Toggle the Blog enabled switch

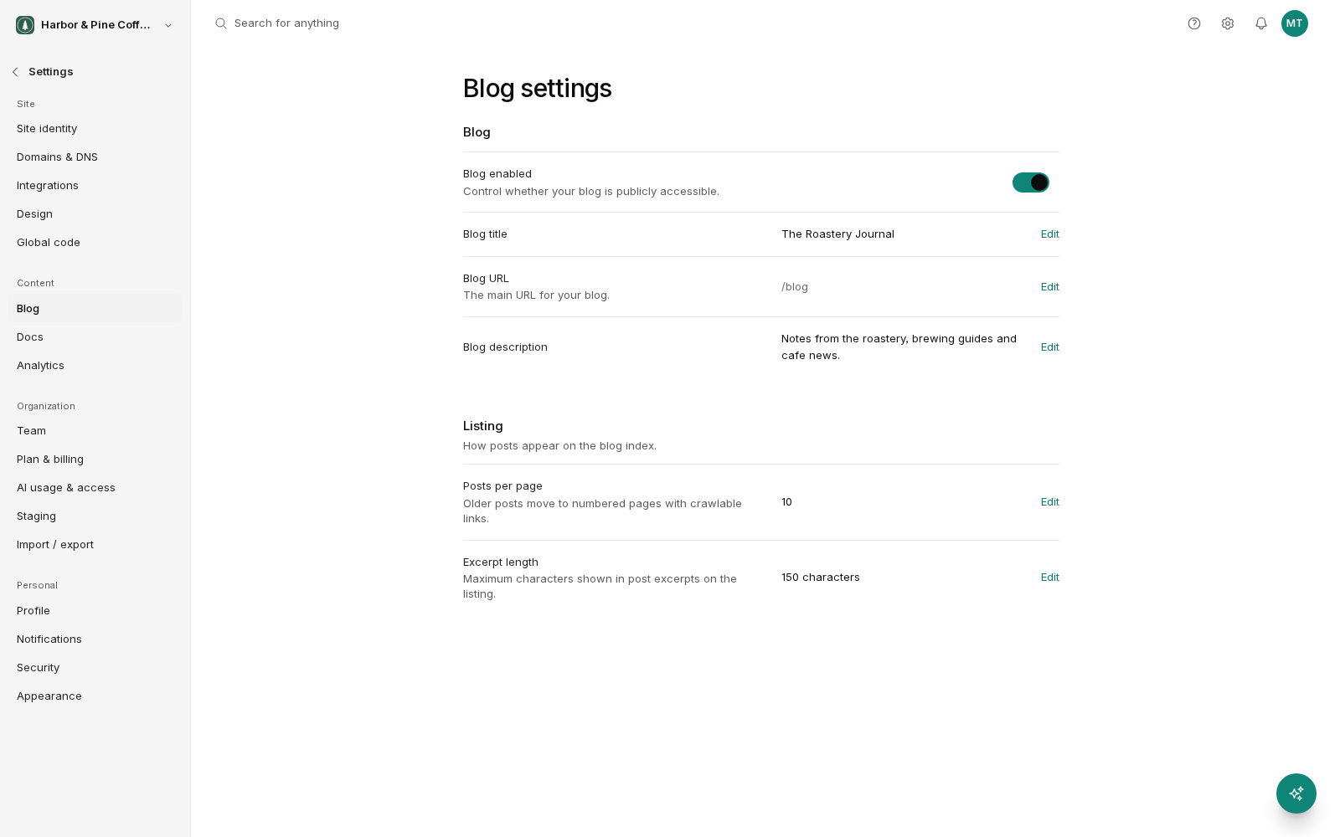tap(1031, 182)
